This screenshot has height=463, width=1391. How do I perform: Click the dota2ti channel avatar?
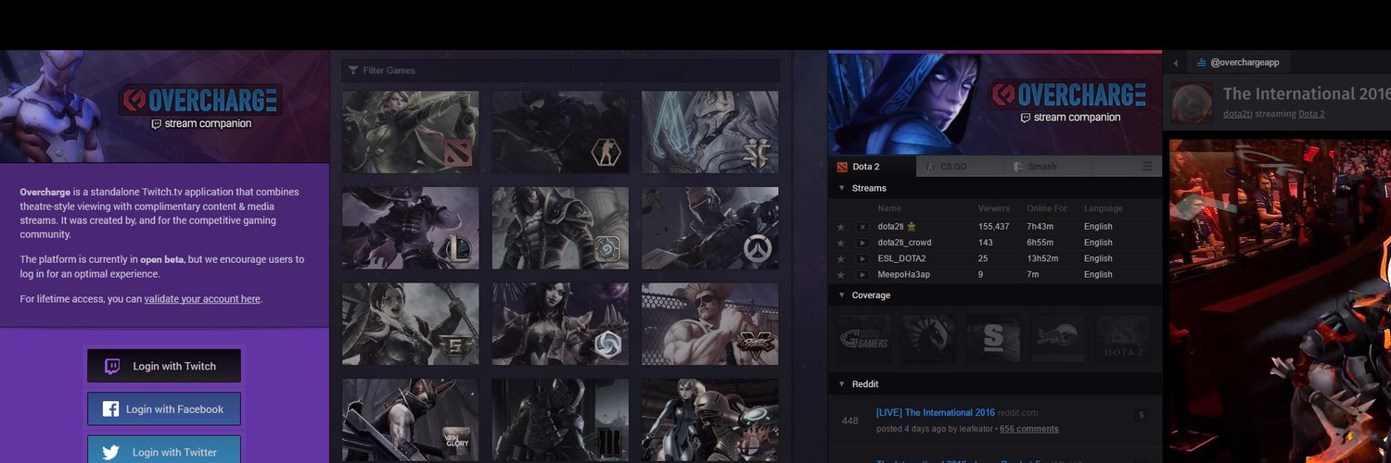(x=1192, y=101)
